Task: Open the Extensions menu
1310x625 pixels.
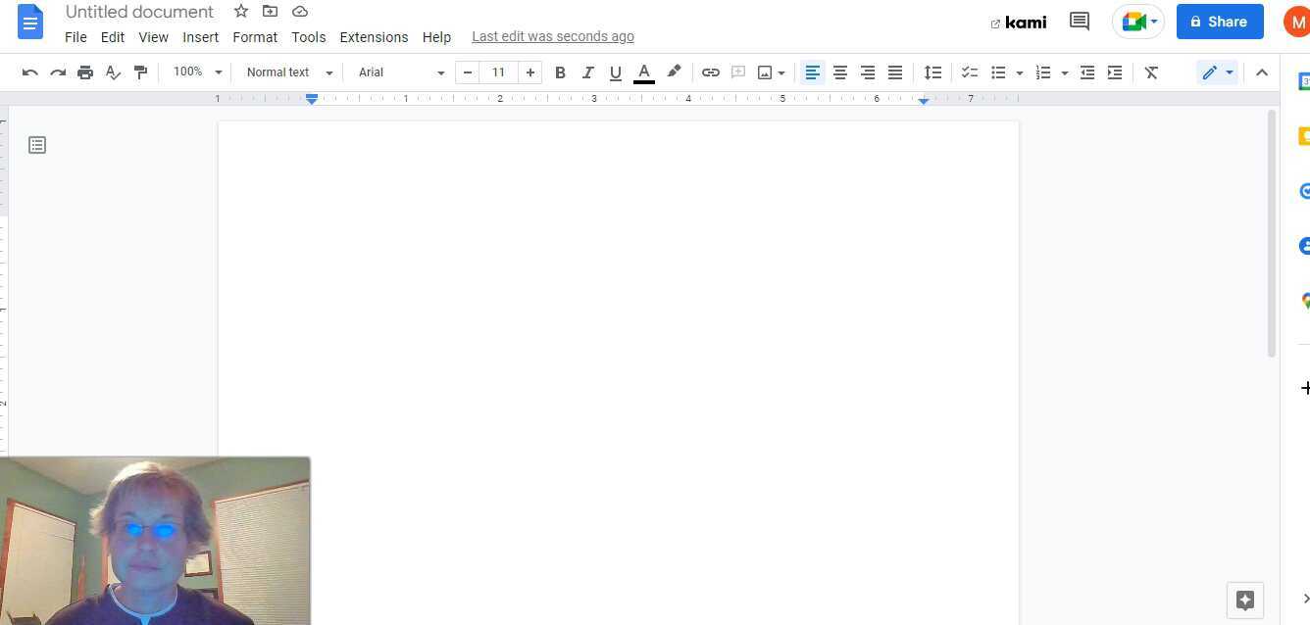Action: coord(374,37)
